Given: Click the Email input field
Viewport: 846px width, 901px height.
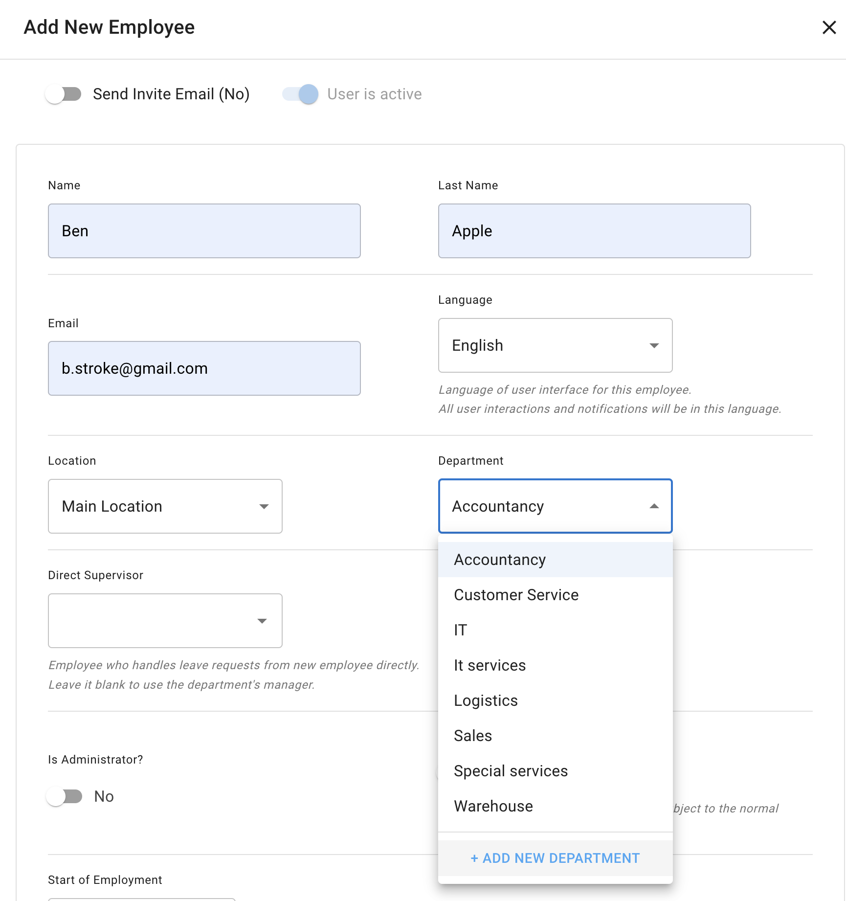Looking at the screenshot, I should (204, 368).
